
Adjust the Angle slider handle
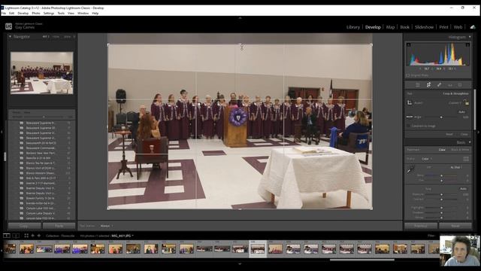pyautogui.click(x=441, y=117)
